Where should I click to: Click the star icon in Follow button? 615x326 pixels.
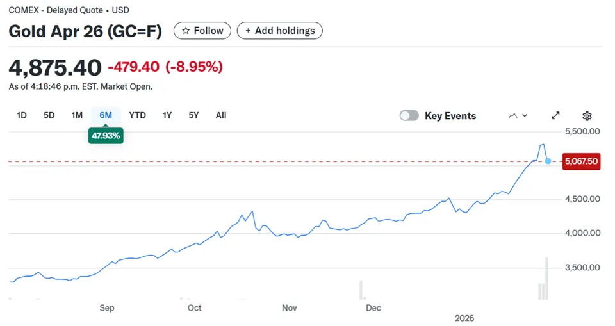click(186, 31)
